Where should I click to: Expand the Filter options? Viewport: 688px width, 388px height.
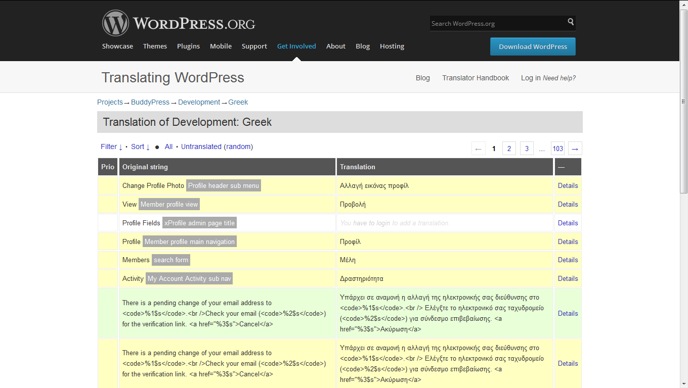pos(111,147)
